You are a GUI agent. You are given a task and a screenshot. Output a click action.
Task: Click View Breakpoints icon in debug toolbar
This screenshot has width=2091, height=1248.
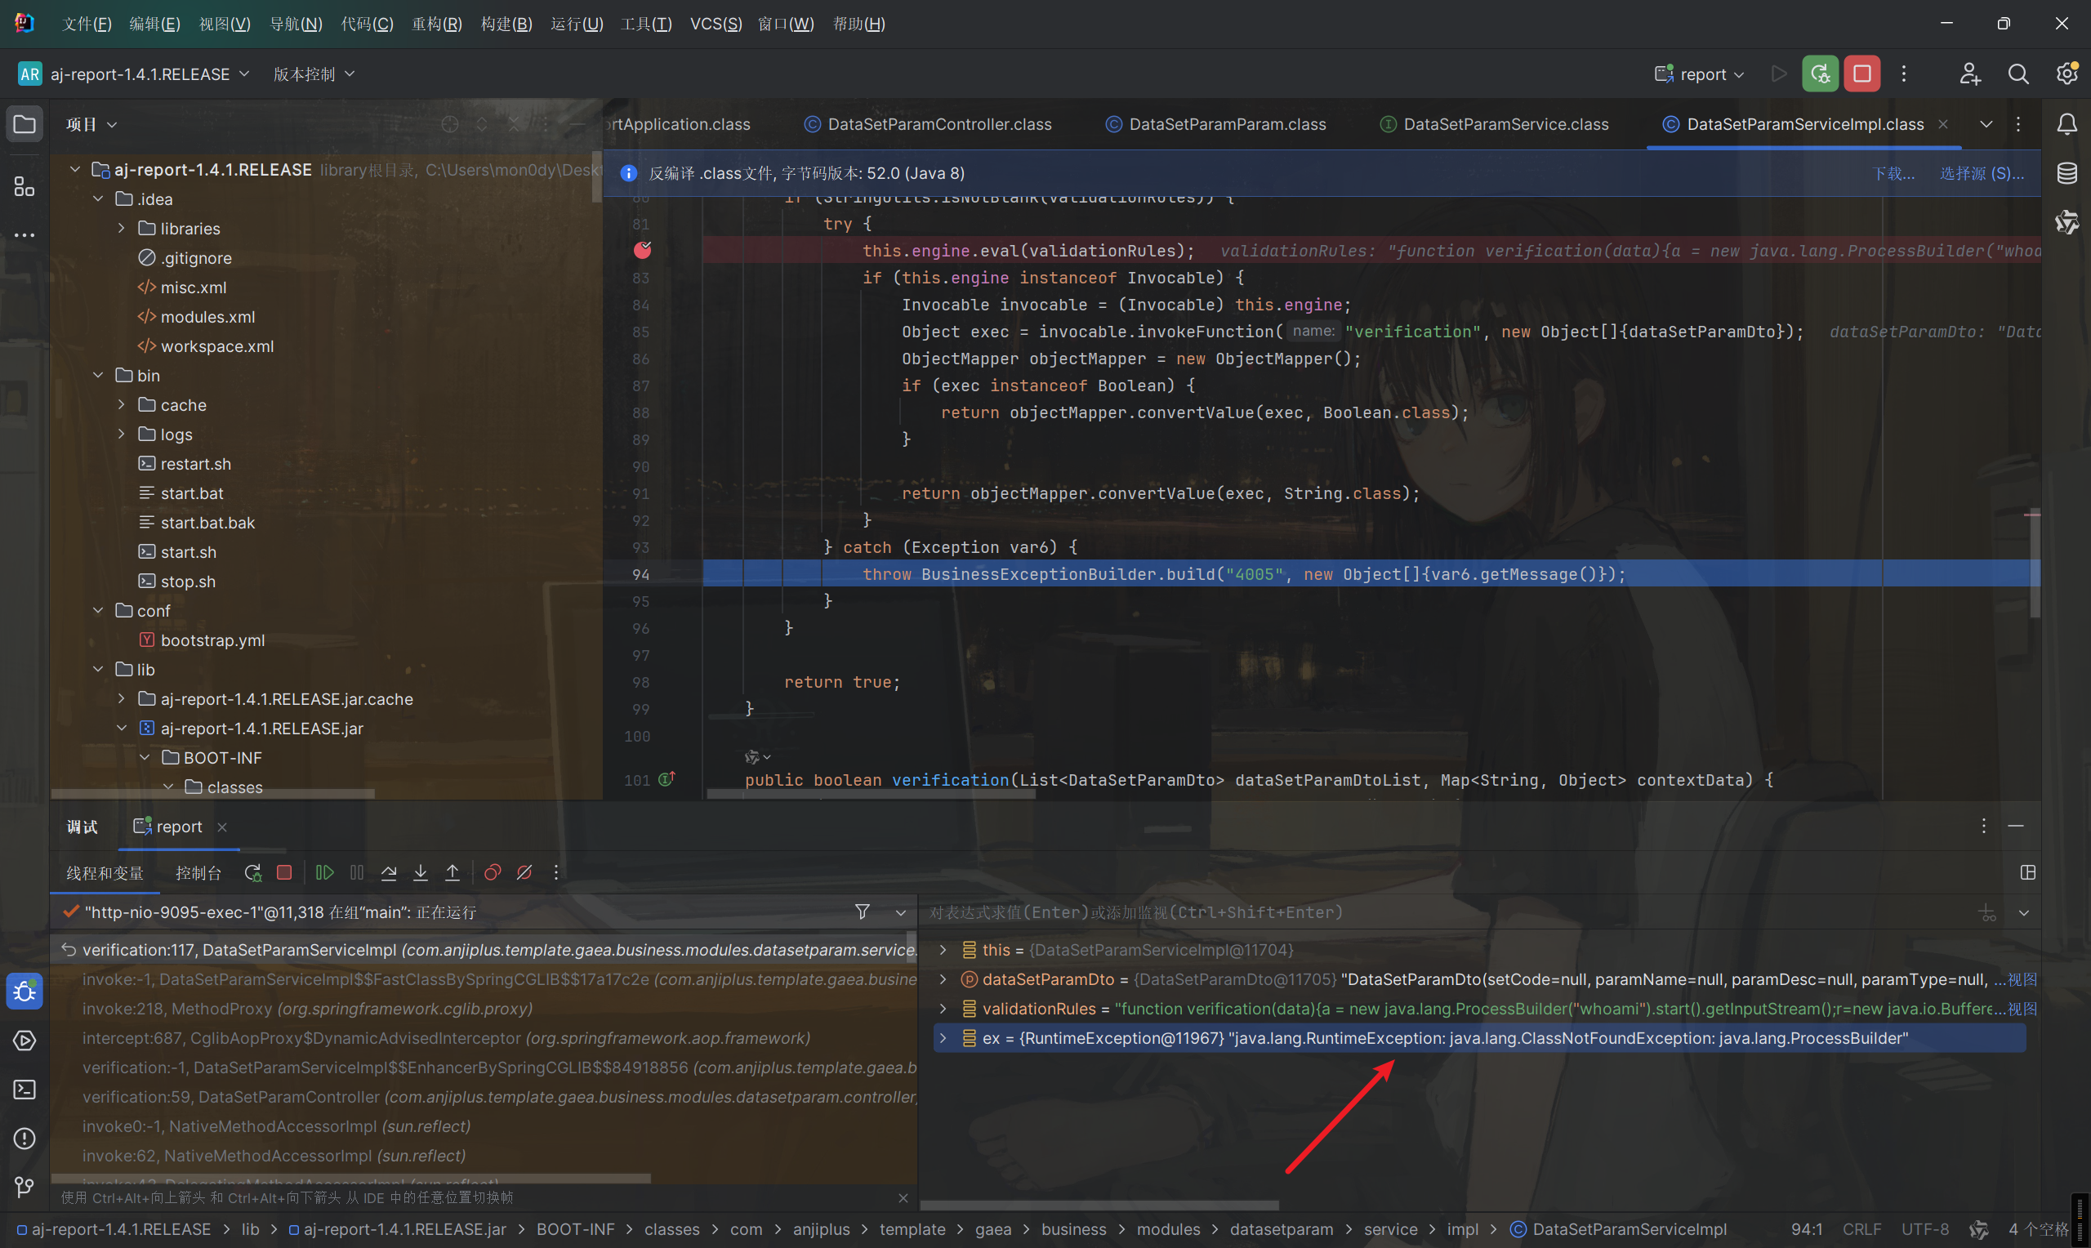click(x=493, y=872)
